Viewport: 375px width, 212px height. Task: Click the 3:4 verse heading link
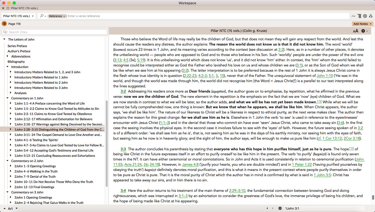[123, 191]
